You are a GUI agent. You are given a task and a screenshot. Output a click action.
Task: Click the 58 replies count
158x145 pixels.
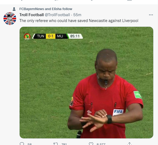coord(29,144)
